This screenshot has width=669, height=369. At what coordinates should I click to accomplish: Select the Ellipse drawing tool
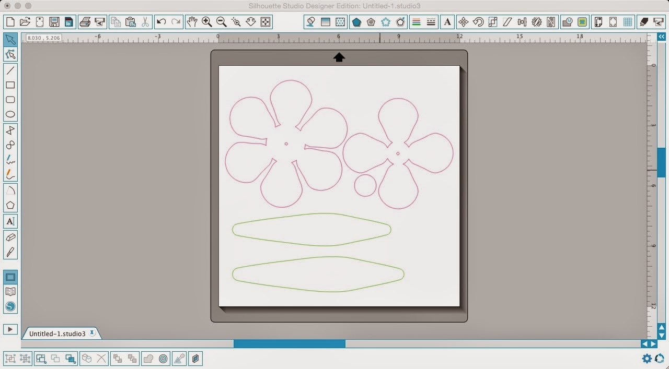tap(10, 114)
